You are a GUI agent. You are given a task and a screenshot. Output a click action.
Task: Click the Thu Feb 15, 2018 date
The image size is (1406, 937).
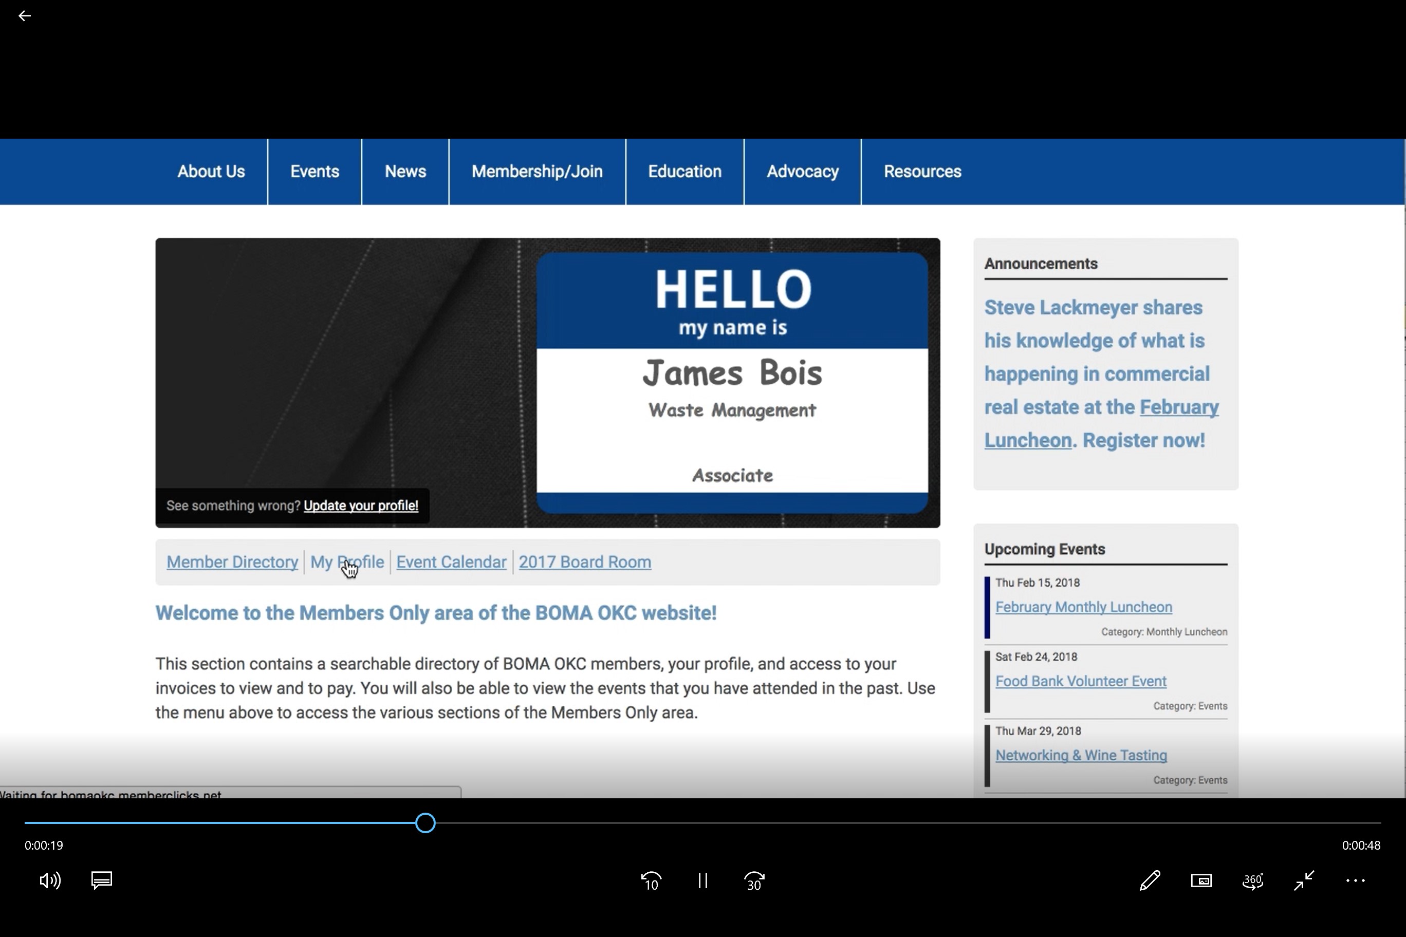tap(1037, 583)
